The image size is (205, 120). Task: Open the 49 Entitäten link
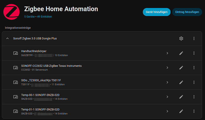pyautogui.click(x=44, y=17)
